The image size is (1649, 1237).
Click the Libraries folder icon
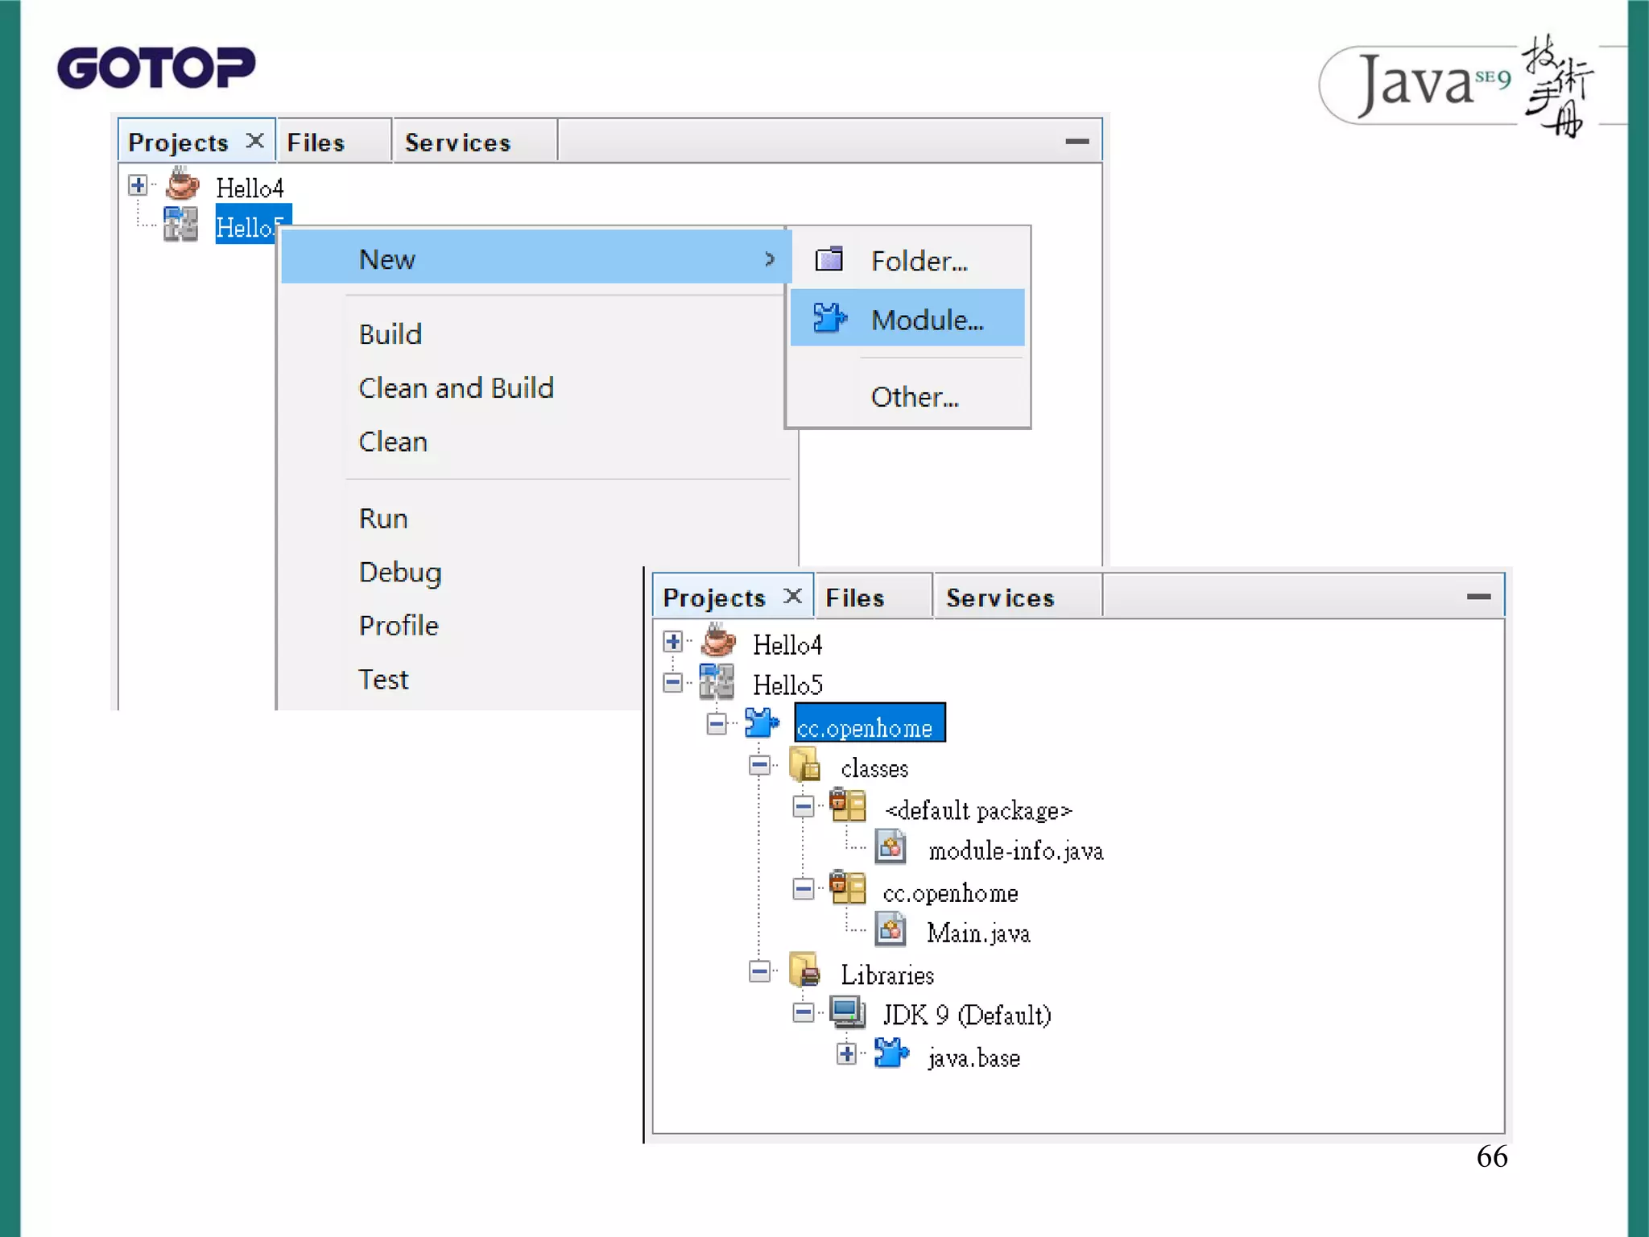804,971
